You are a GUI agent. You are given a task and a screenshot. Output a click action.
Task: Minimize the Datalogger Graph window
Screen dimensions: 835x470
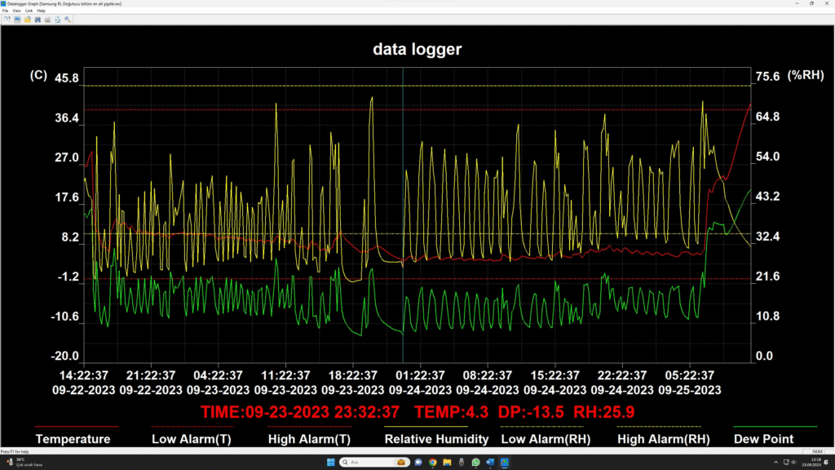[x=797, y=3]
